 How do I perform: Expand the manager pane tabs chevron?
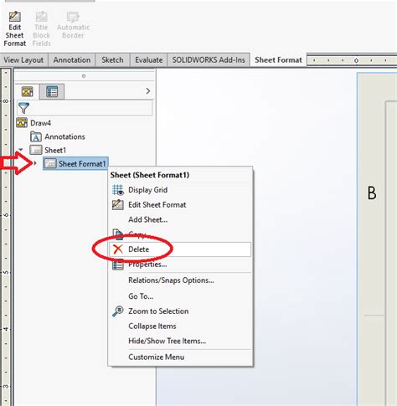click(x=148, y=91)
